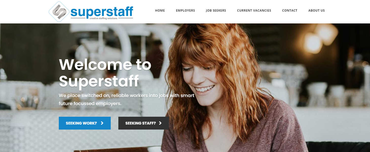Screen dimensions: 370x152
Task: Click the 'We place switched on, reliable workers' text line
Action: click(126, 96)
